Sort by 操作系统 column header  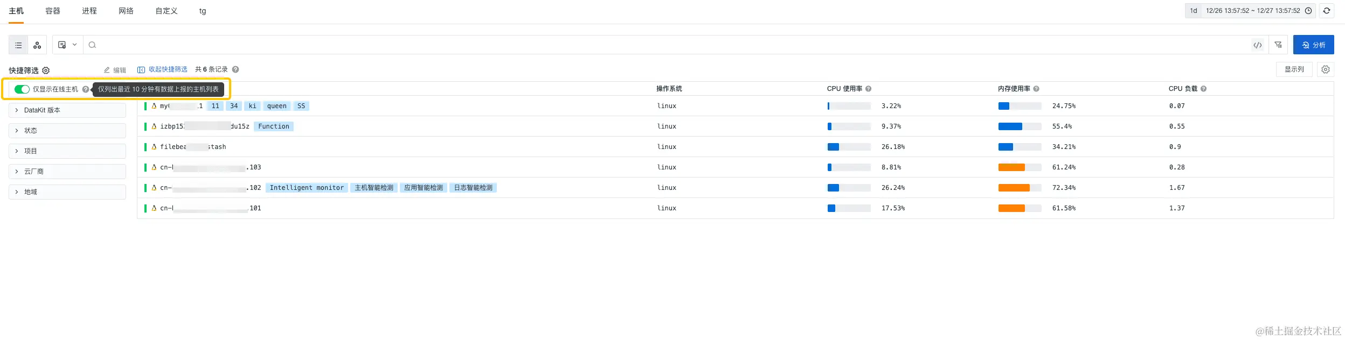(669, 89)
